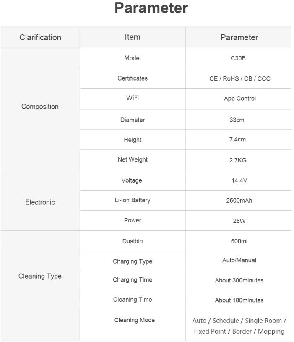Select the Cleaning Mode item cell
The width and height of the screenshot is (294, 342).
133,326
